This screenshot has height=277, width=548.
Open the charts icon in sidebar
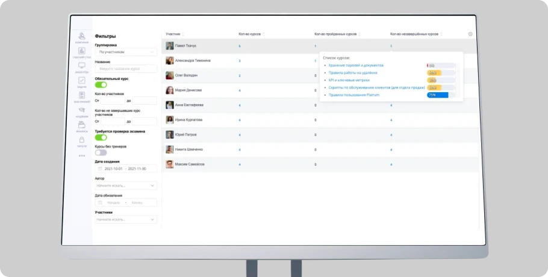[x=81, y=52]
